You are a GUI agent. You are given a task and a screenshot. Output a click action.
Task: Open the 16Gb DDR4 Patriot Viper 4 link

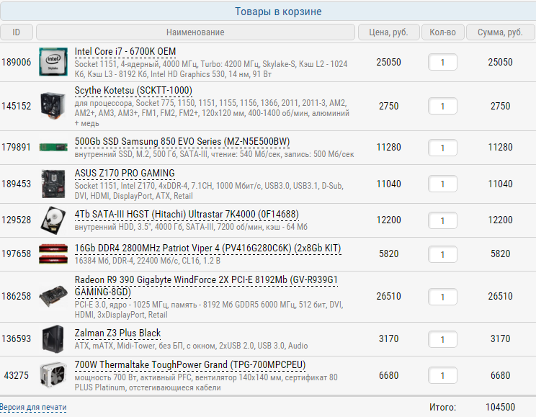[207, 248]
